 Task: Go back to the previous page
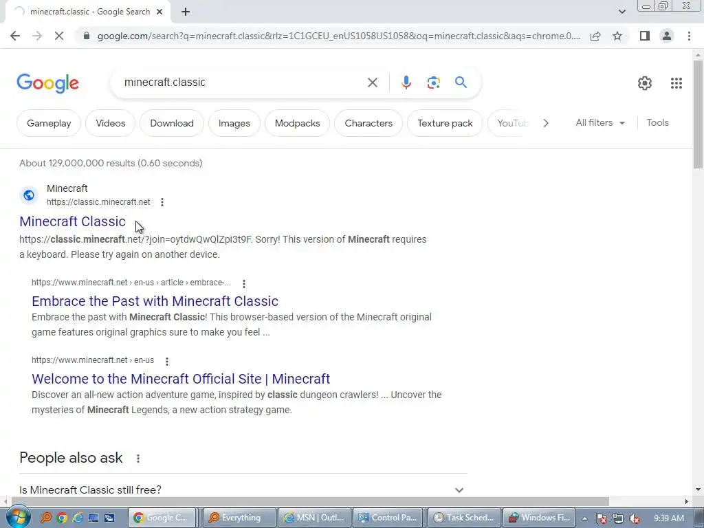pos(15,36)
